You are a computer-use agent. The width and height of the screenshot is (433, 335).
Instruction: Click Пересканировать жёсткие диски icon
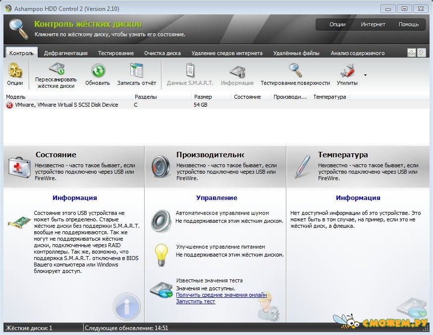(x=56, y=69)
